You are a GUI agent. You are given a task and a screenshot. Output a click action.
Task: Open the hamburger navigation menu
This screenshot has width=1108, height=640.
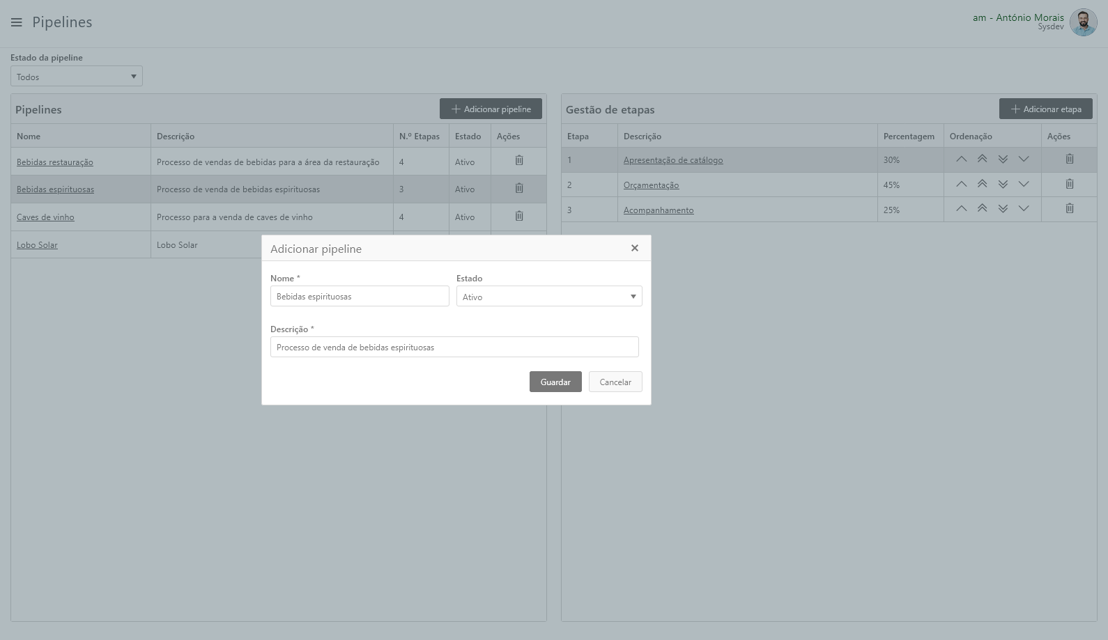click(17, 22)
